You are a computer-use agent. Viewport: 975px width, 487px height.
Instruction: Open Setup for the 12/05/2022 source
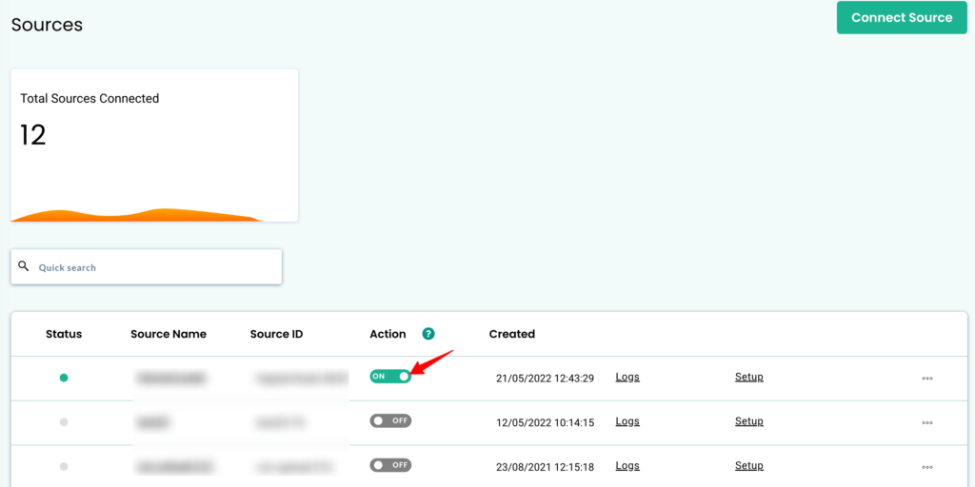[749, 421]
